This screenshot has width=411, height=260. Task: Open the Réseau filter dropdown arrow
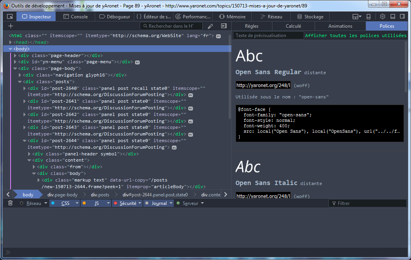[x=46, y=203]
